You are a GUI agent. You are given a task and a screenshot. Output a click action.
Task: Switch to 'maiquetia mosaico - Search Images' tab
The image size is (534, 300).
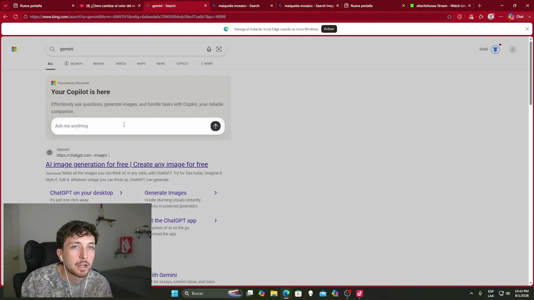click(309, 6)
